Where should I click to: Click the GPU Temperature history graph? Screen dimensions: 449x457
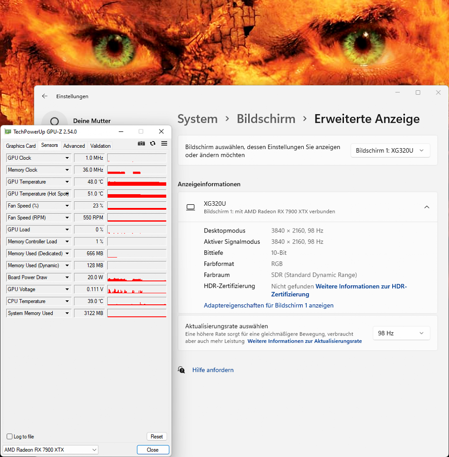pyautogui.click(x=137, y=182)
